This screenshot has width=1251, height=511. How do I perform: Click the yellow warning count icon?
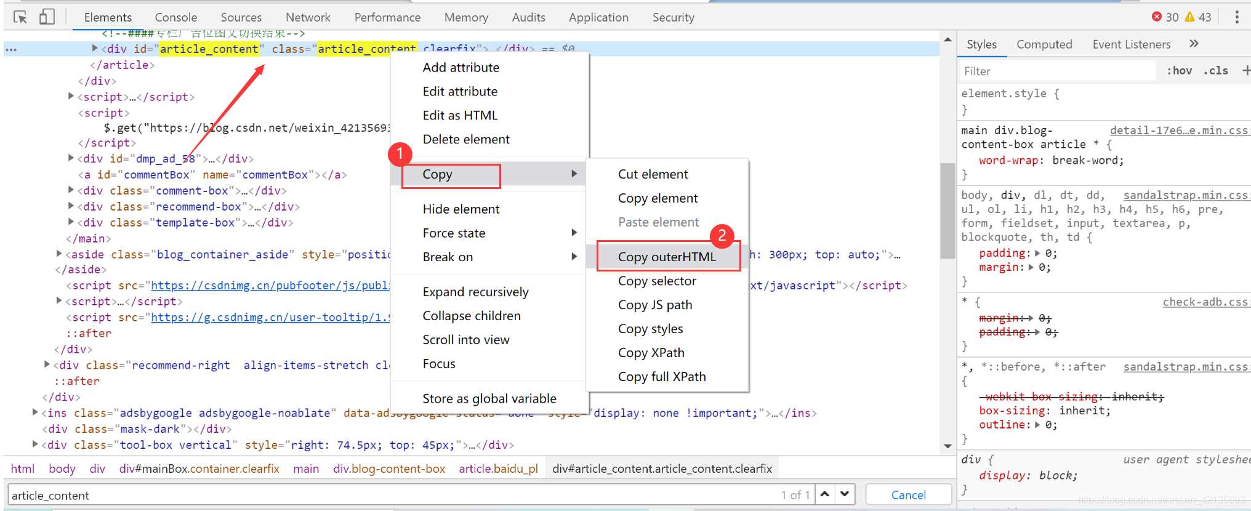1190,17
